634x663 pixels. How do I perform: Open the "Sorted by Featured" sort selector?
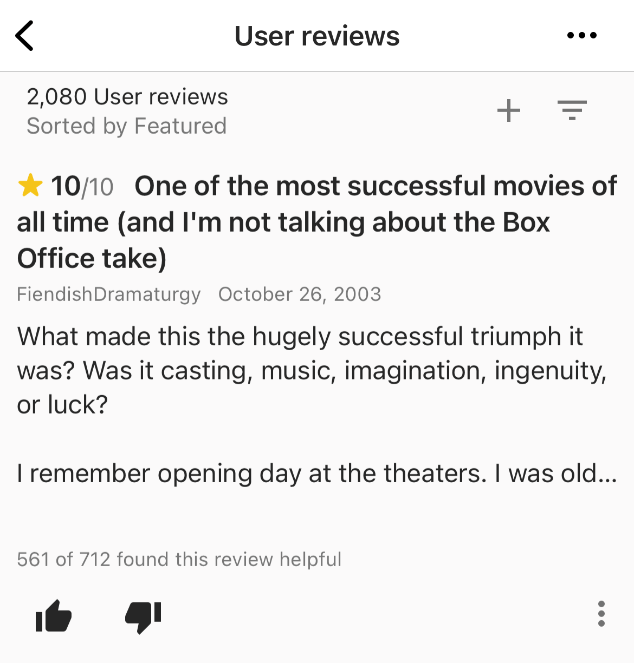tap(127, 126)
